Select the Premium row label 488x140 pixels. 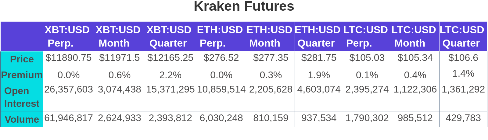(22, 75)
